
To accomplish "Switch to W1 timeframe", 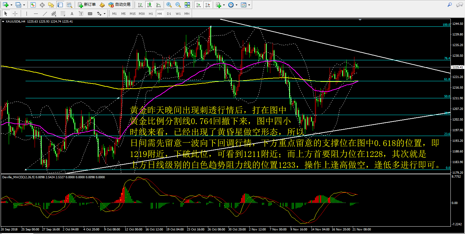I will [x=178, y=14].
